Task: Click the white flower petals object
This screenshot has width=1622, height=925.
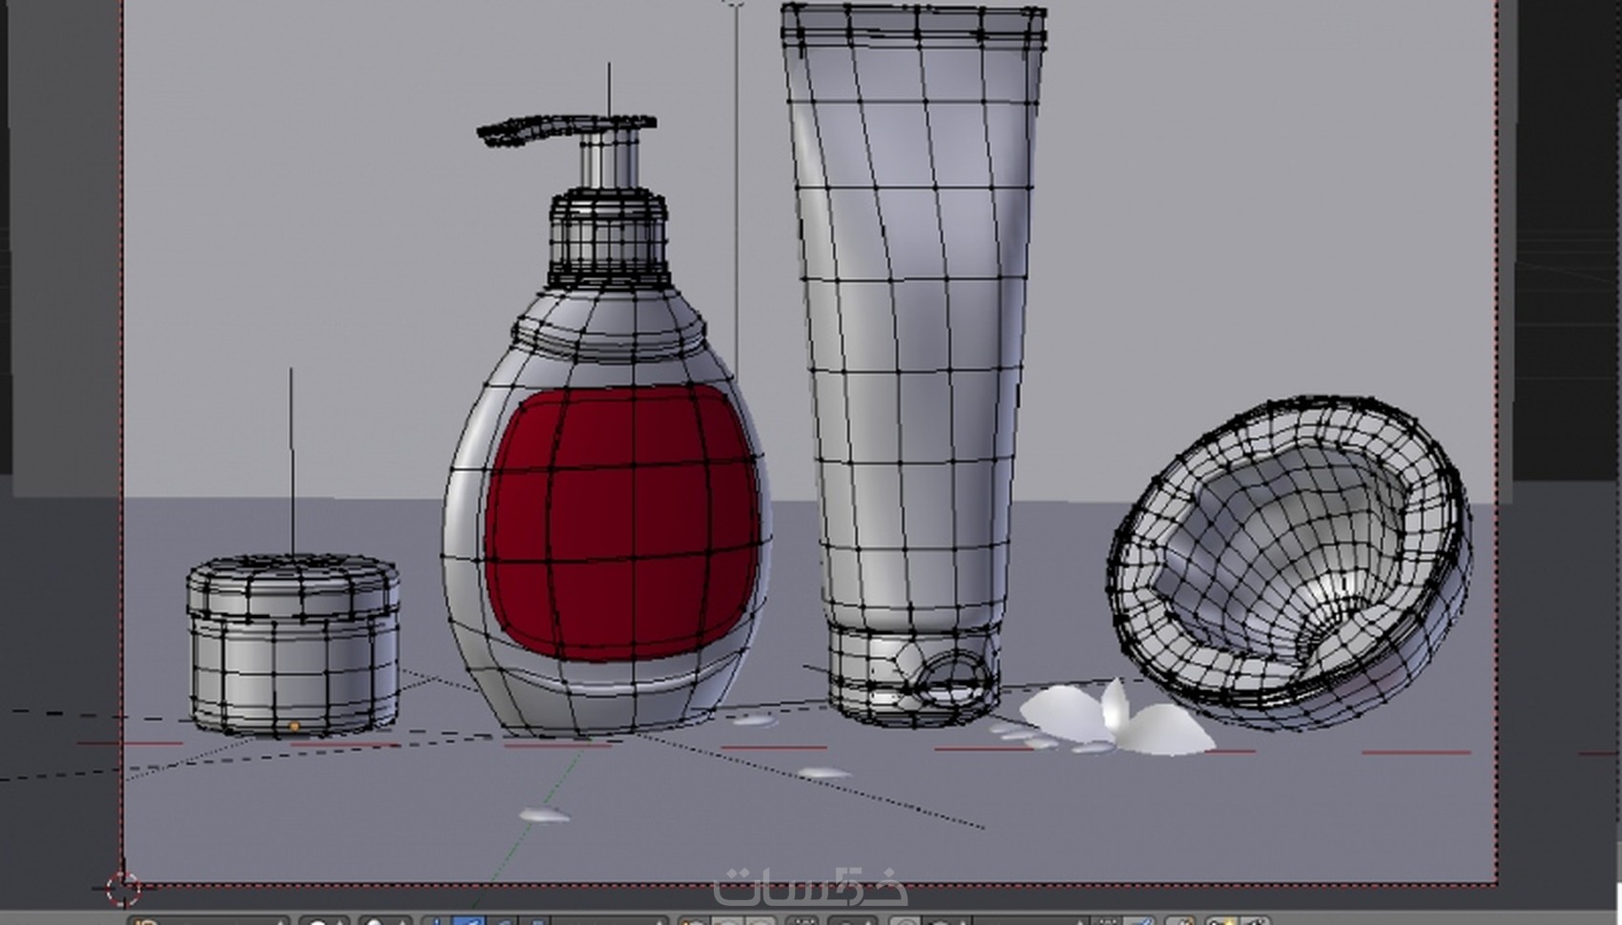Action: [x=1116, y=720]
